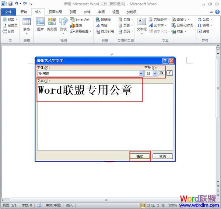Switch to the Mailings (邮件) tab
221x209 pixels.
pos(87,12)
